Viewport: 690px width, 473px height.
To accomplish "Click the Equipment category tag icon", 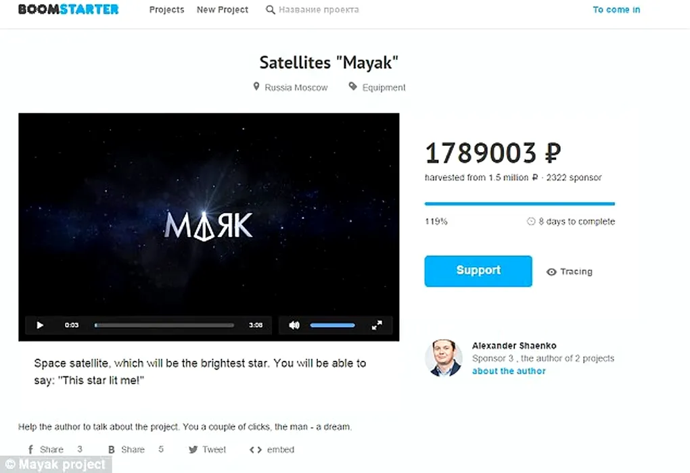I will (x=352, y=86).
